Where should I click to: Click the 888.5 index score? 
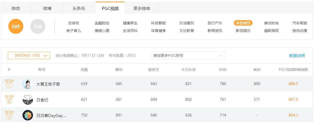pyautogui.click(x=293, y=84)
